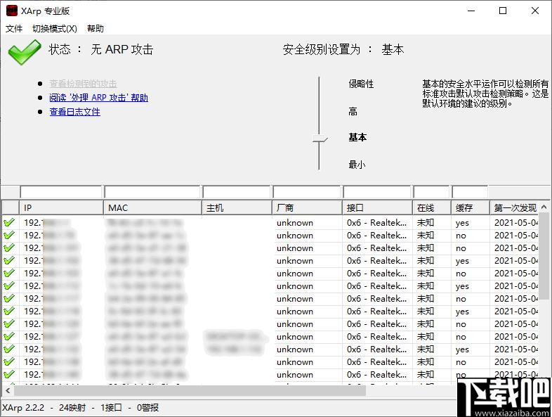Focus the 接口 filter input box
The image size is (552, 417).
pos(377,192)
